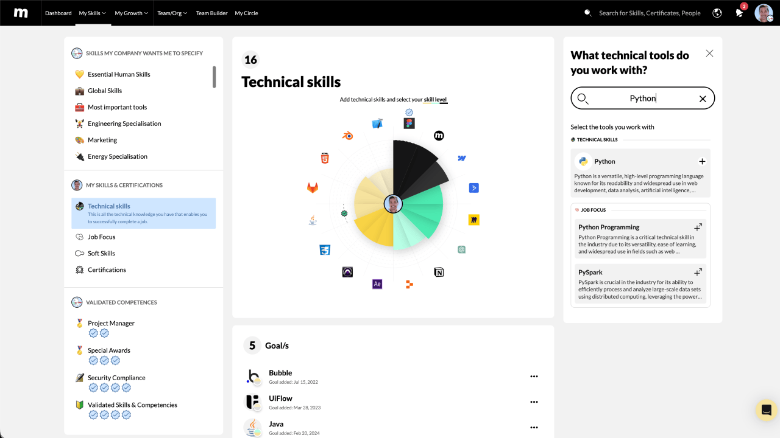Click the Figma icon on the skills chart

(x=409, y=123)
